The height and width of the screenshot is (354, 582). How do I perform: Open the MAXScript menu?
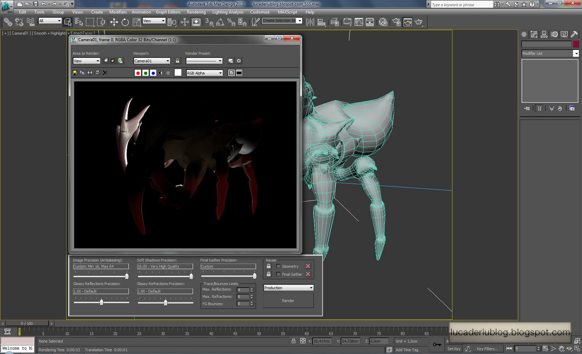tap(287, 12)
